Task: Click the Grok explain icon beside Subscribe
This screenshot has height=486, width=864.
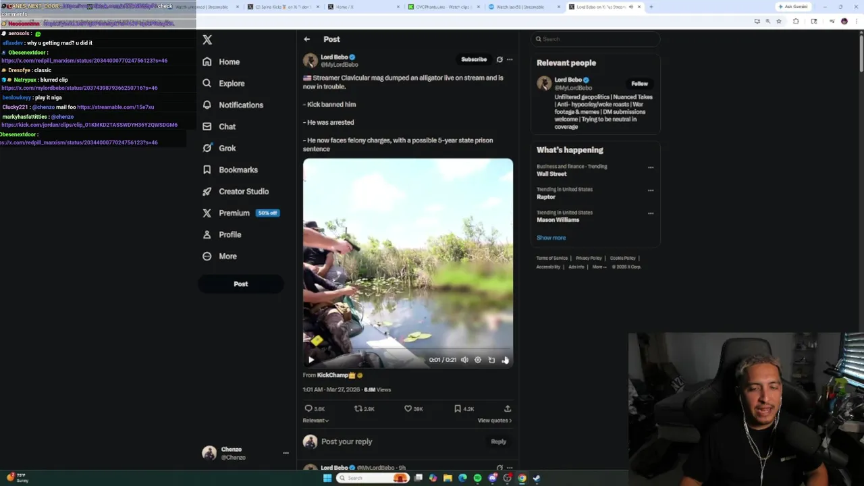Action: point(500,59)
